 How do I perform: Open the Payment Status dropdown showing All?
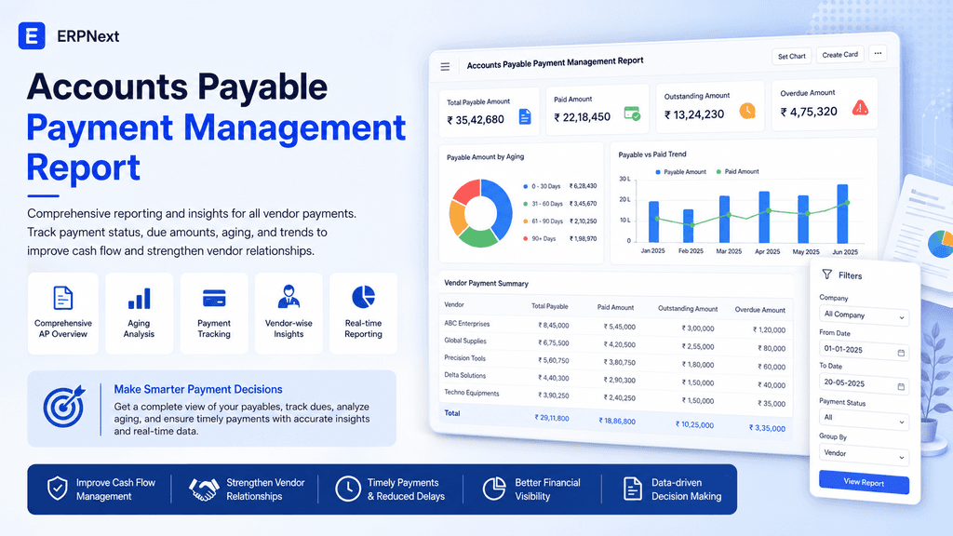click(864, 420)
